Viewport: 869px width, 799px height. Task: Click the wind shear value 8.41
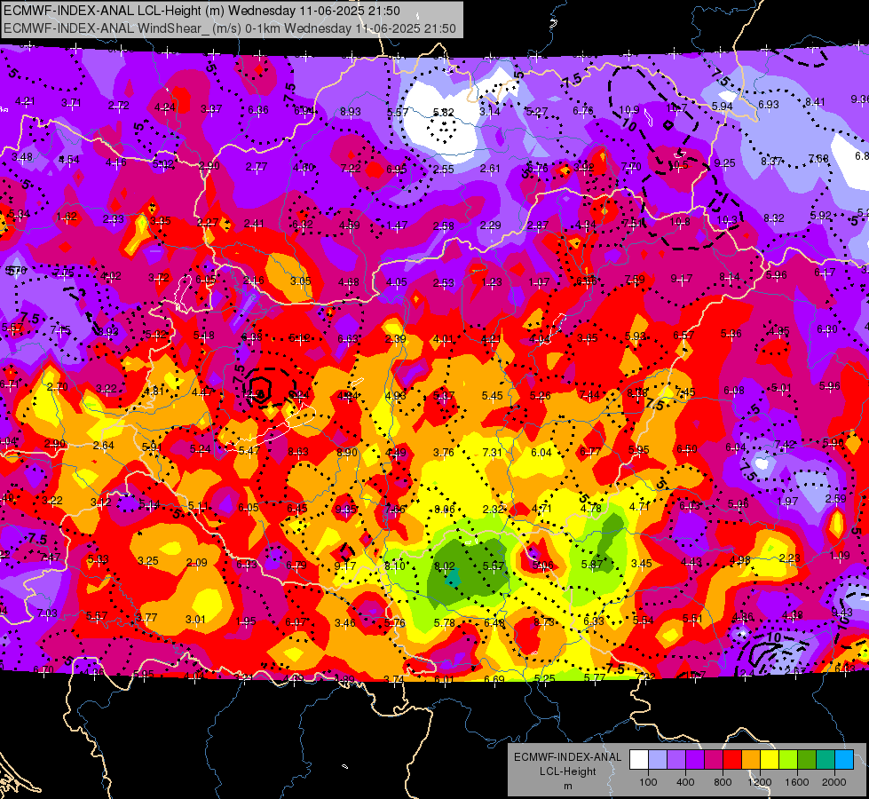(x=815, y=101)
